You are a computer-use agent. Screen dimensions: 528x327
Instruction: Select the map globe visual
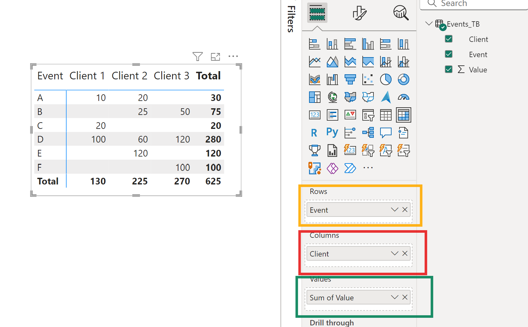pos(332,97)
